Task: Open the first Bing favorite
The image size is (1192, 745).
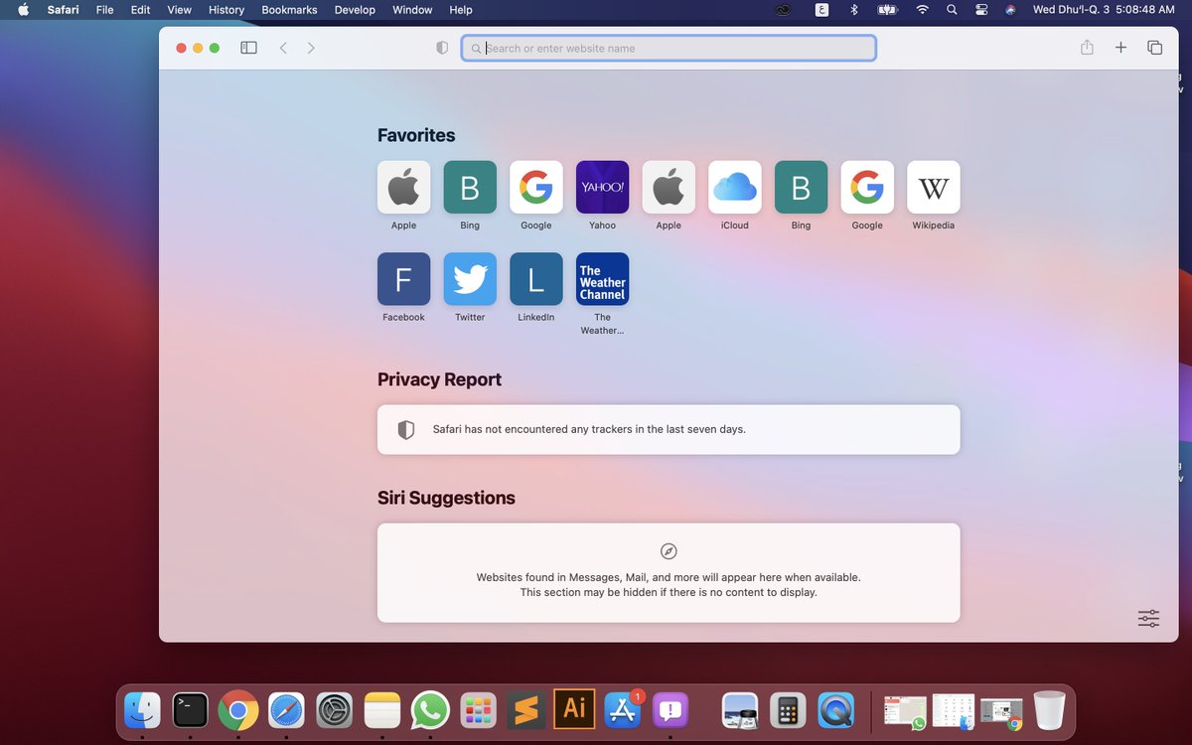Action: pos(470,187)
